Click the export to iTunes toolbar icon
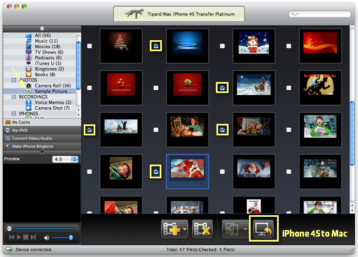This screenshot has height=257, width=358. 232,229
